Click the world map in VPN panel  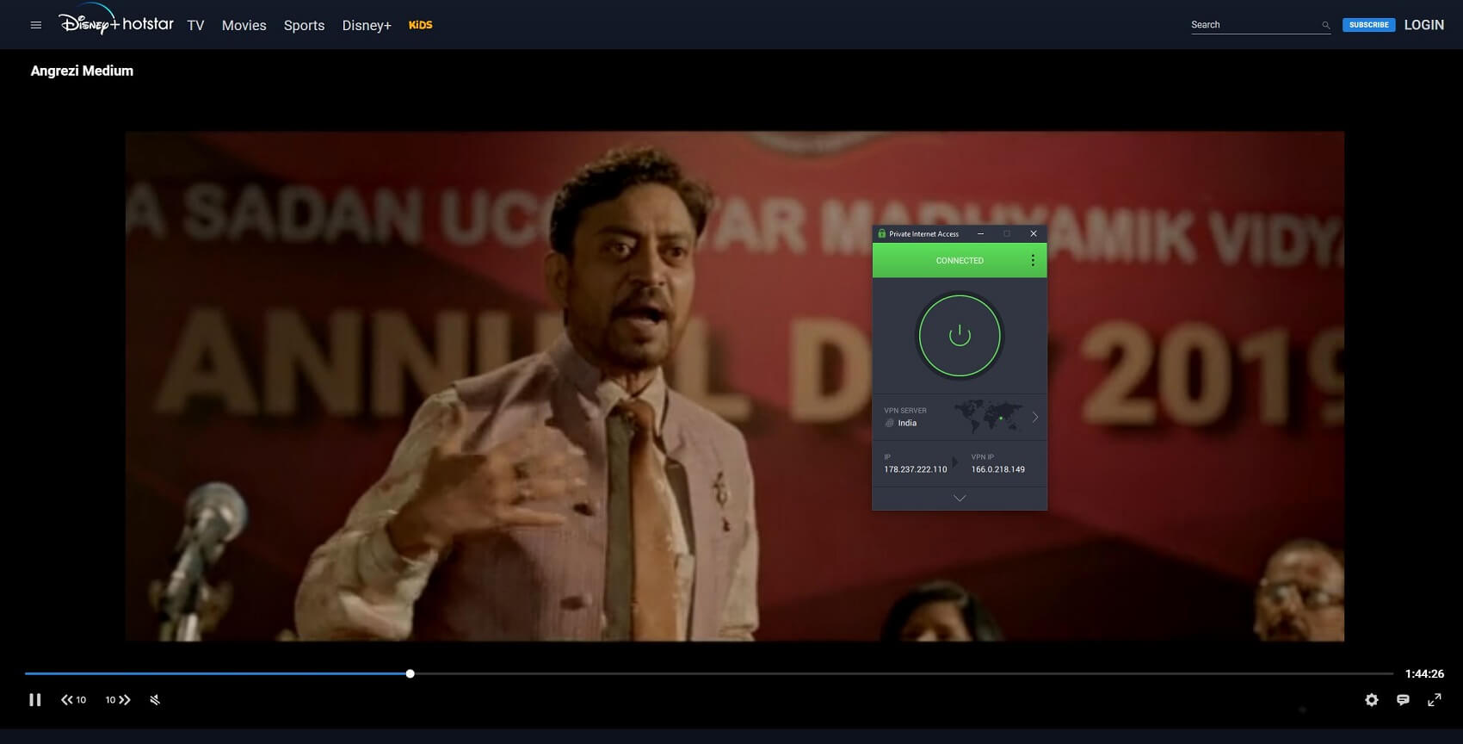988,417
